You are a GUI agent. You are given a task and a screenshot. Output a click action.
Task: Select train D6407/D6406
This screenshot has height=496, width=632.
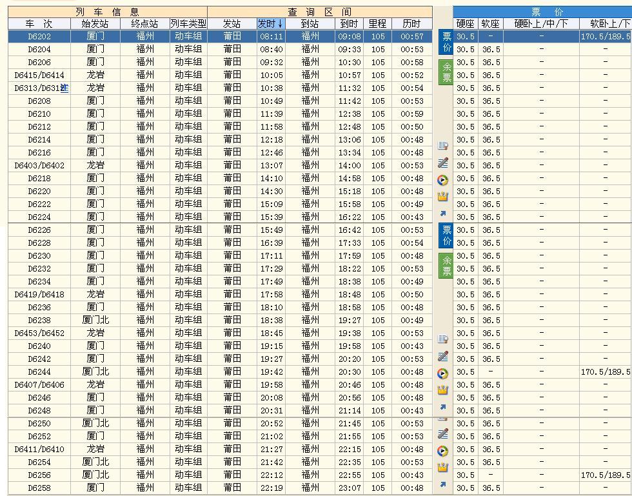[39, 385]
